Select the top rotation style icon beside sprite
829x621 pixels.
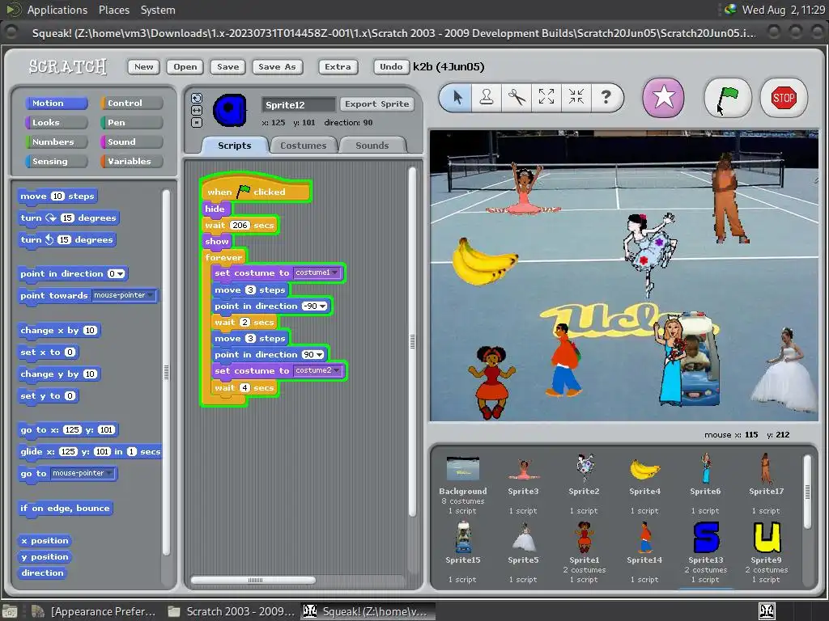pyautogui.click(x=196, y=98)
